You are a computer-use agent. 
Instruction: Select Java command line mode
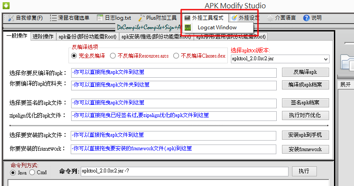point(13,172)
